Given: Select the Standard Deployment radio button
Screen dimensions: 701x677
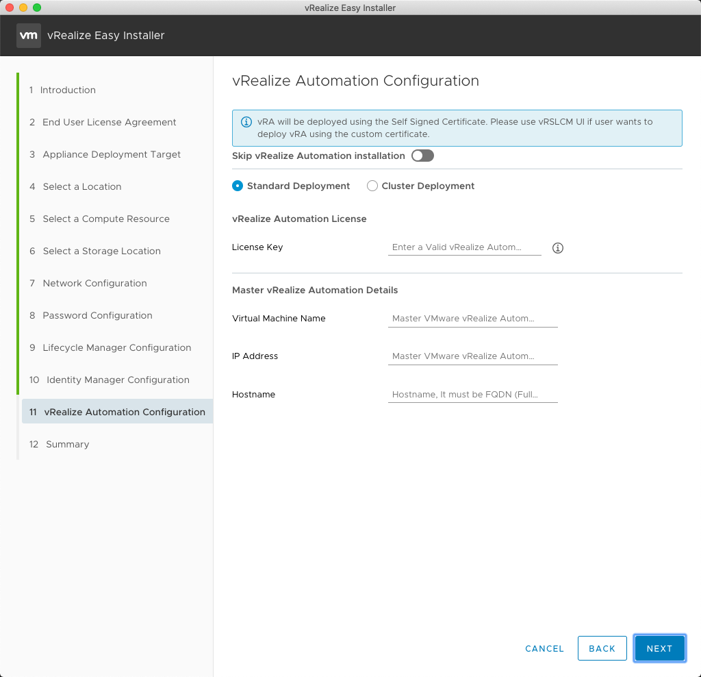Looking at the screenshot, I should tap(238, 186).
